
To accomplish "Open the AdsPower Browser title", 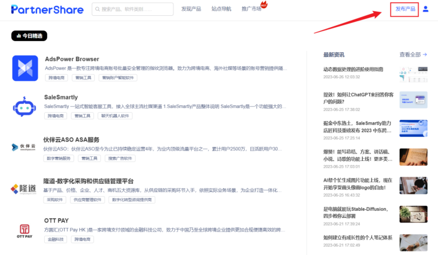I will pos(72,59).
